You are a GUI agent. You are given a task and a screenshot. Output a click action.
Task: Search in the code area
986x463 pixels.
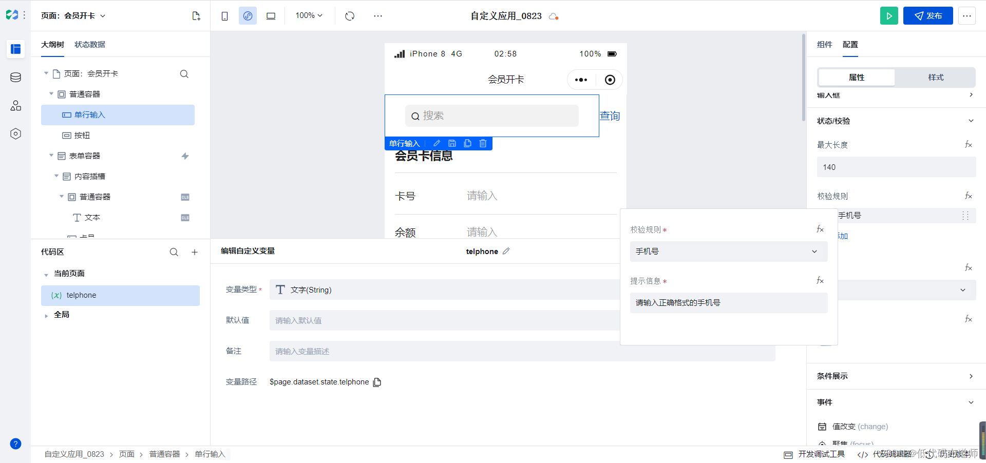(x=174, y=252)
